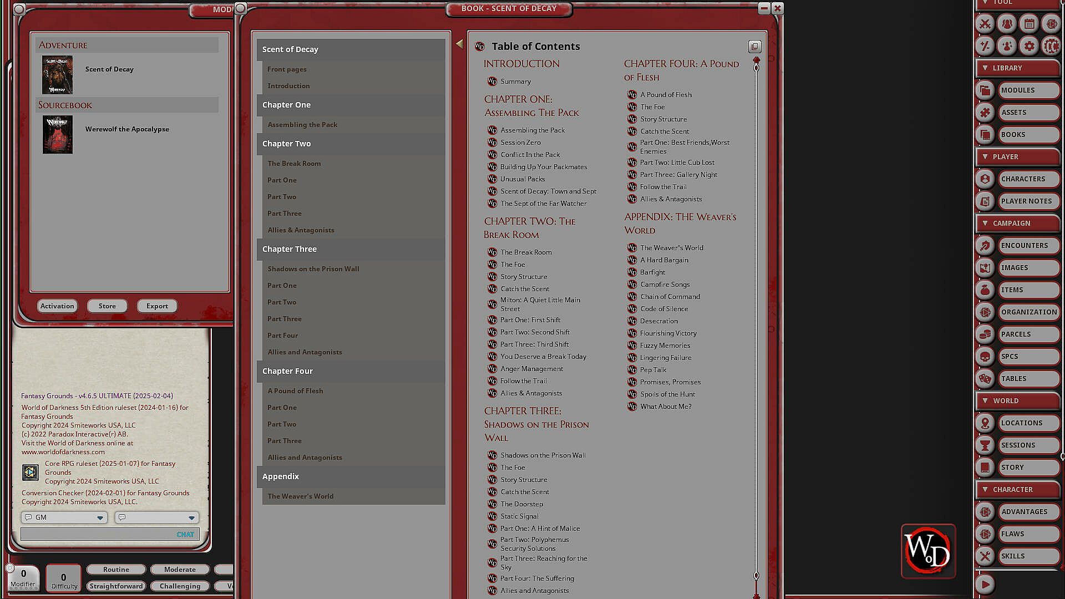1065x599 pixels.
Task: Hide the chapter index with yellow arrow
Action: pyautogui.click(x=459, y=44)
